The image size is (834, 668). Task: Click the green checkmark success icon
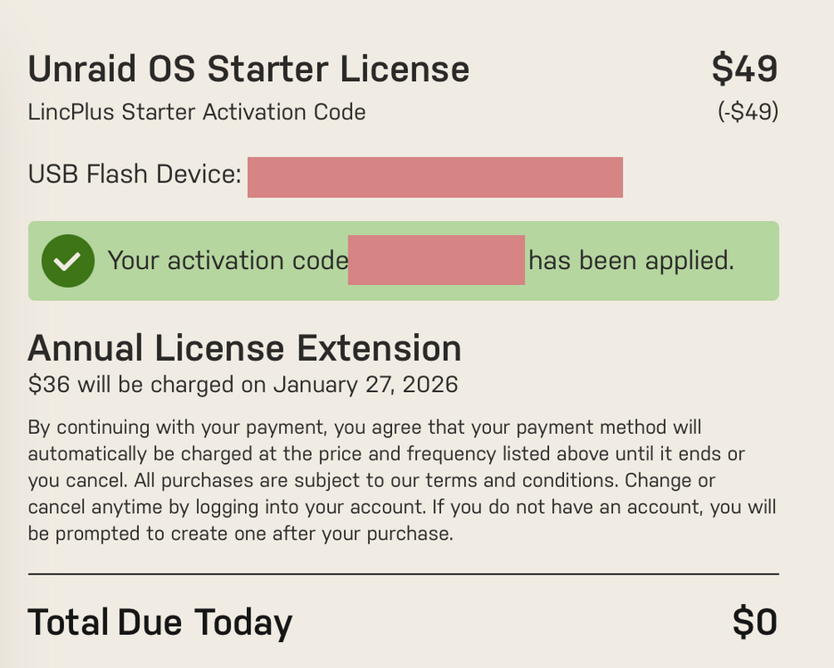pyautogui.click(x=68, y=261)
